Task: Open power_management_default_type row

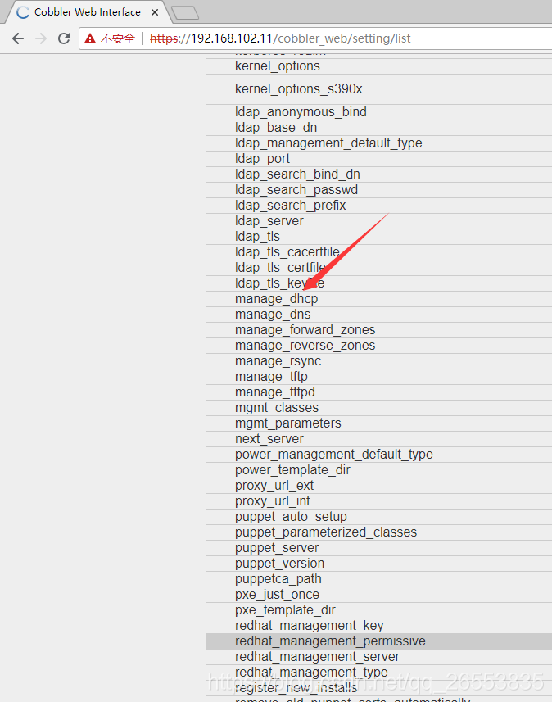Action: click(378, 455)
